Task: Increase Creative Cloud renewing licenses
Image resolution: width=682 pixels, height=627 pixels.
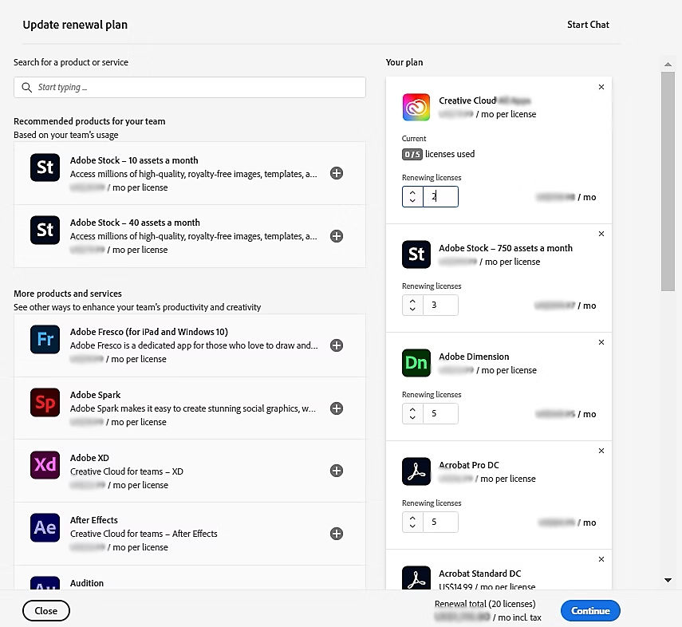Action: click(412, 192)
